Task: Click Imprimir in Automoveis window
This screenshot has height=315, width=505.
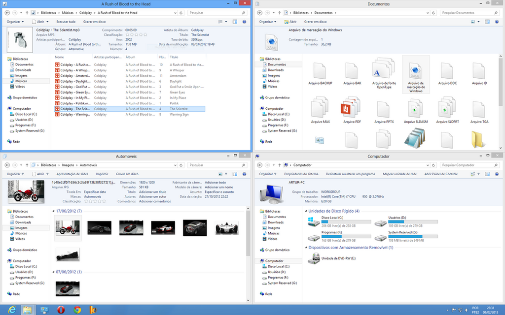Action: click(102, 174)
